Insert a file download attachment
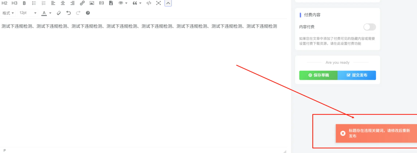 coord(111,3)
